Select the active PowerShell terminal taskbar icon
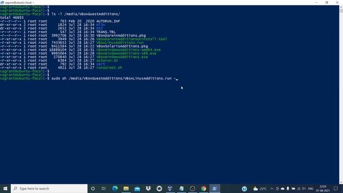 [214, 188]
